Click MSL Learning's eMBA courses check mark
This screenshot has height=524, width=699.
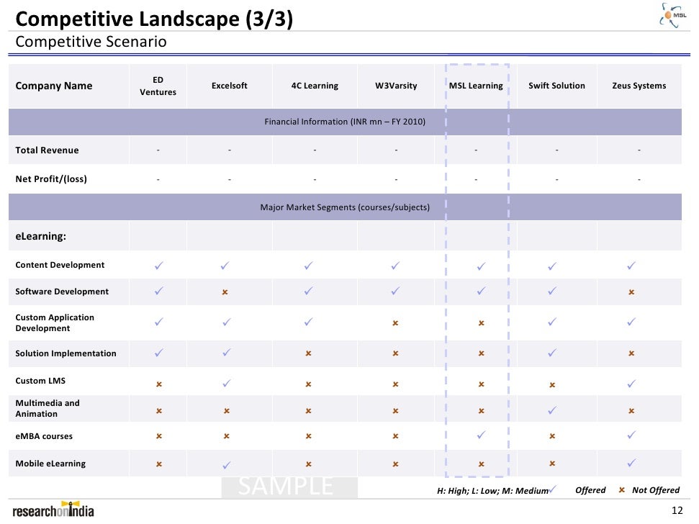point(481,435)
